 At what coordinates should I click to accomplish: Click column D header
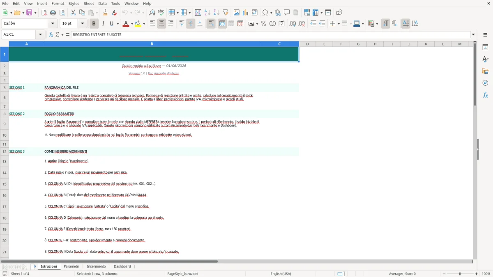pos(307,44)
